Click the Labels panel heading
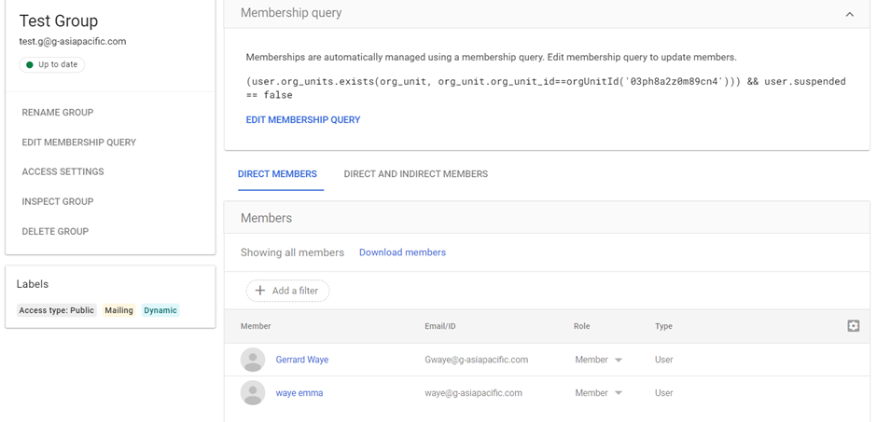Viewport: 877px width, 422px height. coord(33,284)
